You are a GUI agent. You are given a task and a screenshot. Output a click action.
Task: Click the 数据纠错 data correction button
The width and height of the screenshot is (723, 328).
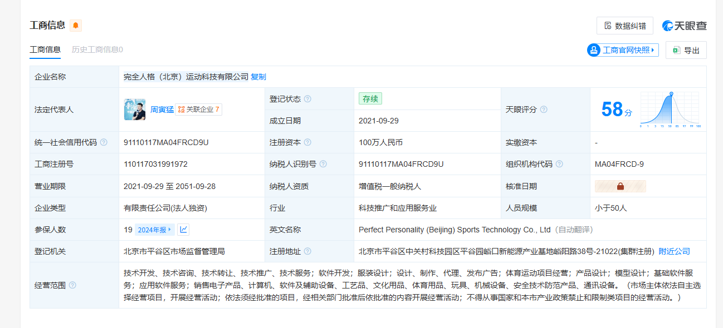(624, 26)
